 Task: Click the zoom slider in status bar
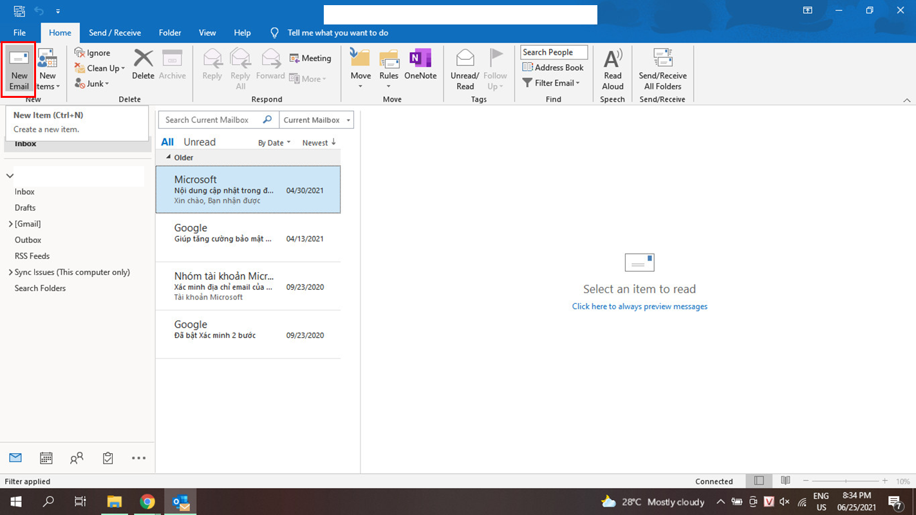click(x=845, y=482)
